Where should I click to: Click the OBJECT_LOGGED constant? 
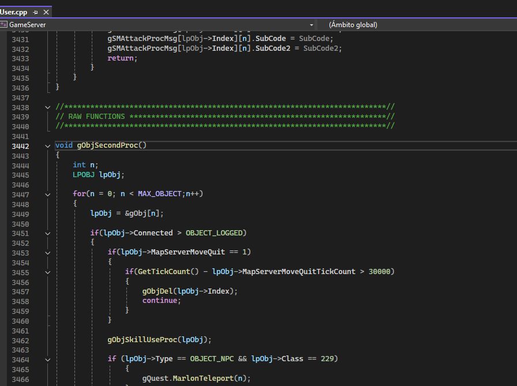(214, 233)
